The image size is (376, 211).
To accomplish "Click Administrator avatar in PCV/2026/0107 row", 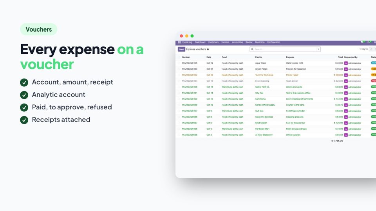I will [346, 111].
